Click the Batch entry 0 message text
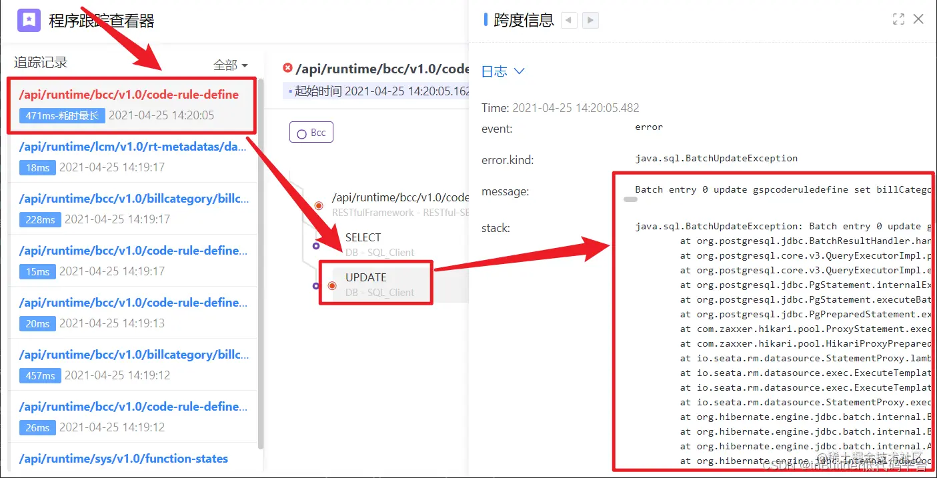This screenshot has height=478, width=937. pos(782,190)
